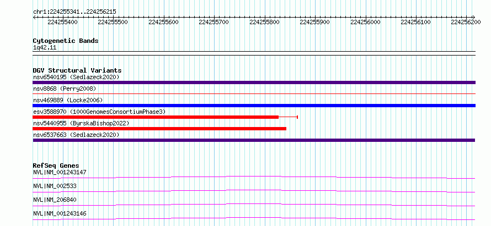Screen dimensions: 491x226
Task: Click the Cytogenetic Bands track heading
Action: (x=66, y=41)
